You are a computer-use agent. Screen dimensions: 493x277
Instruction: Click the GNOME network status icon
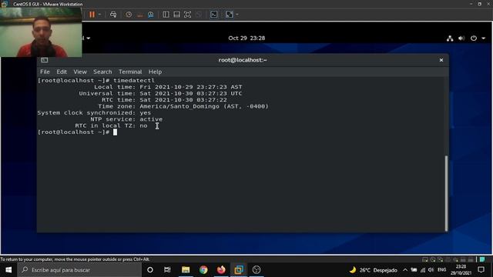450,38
